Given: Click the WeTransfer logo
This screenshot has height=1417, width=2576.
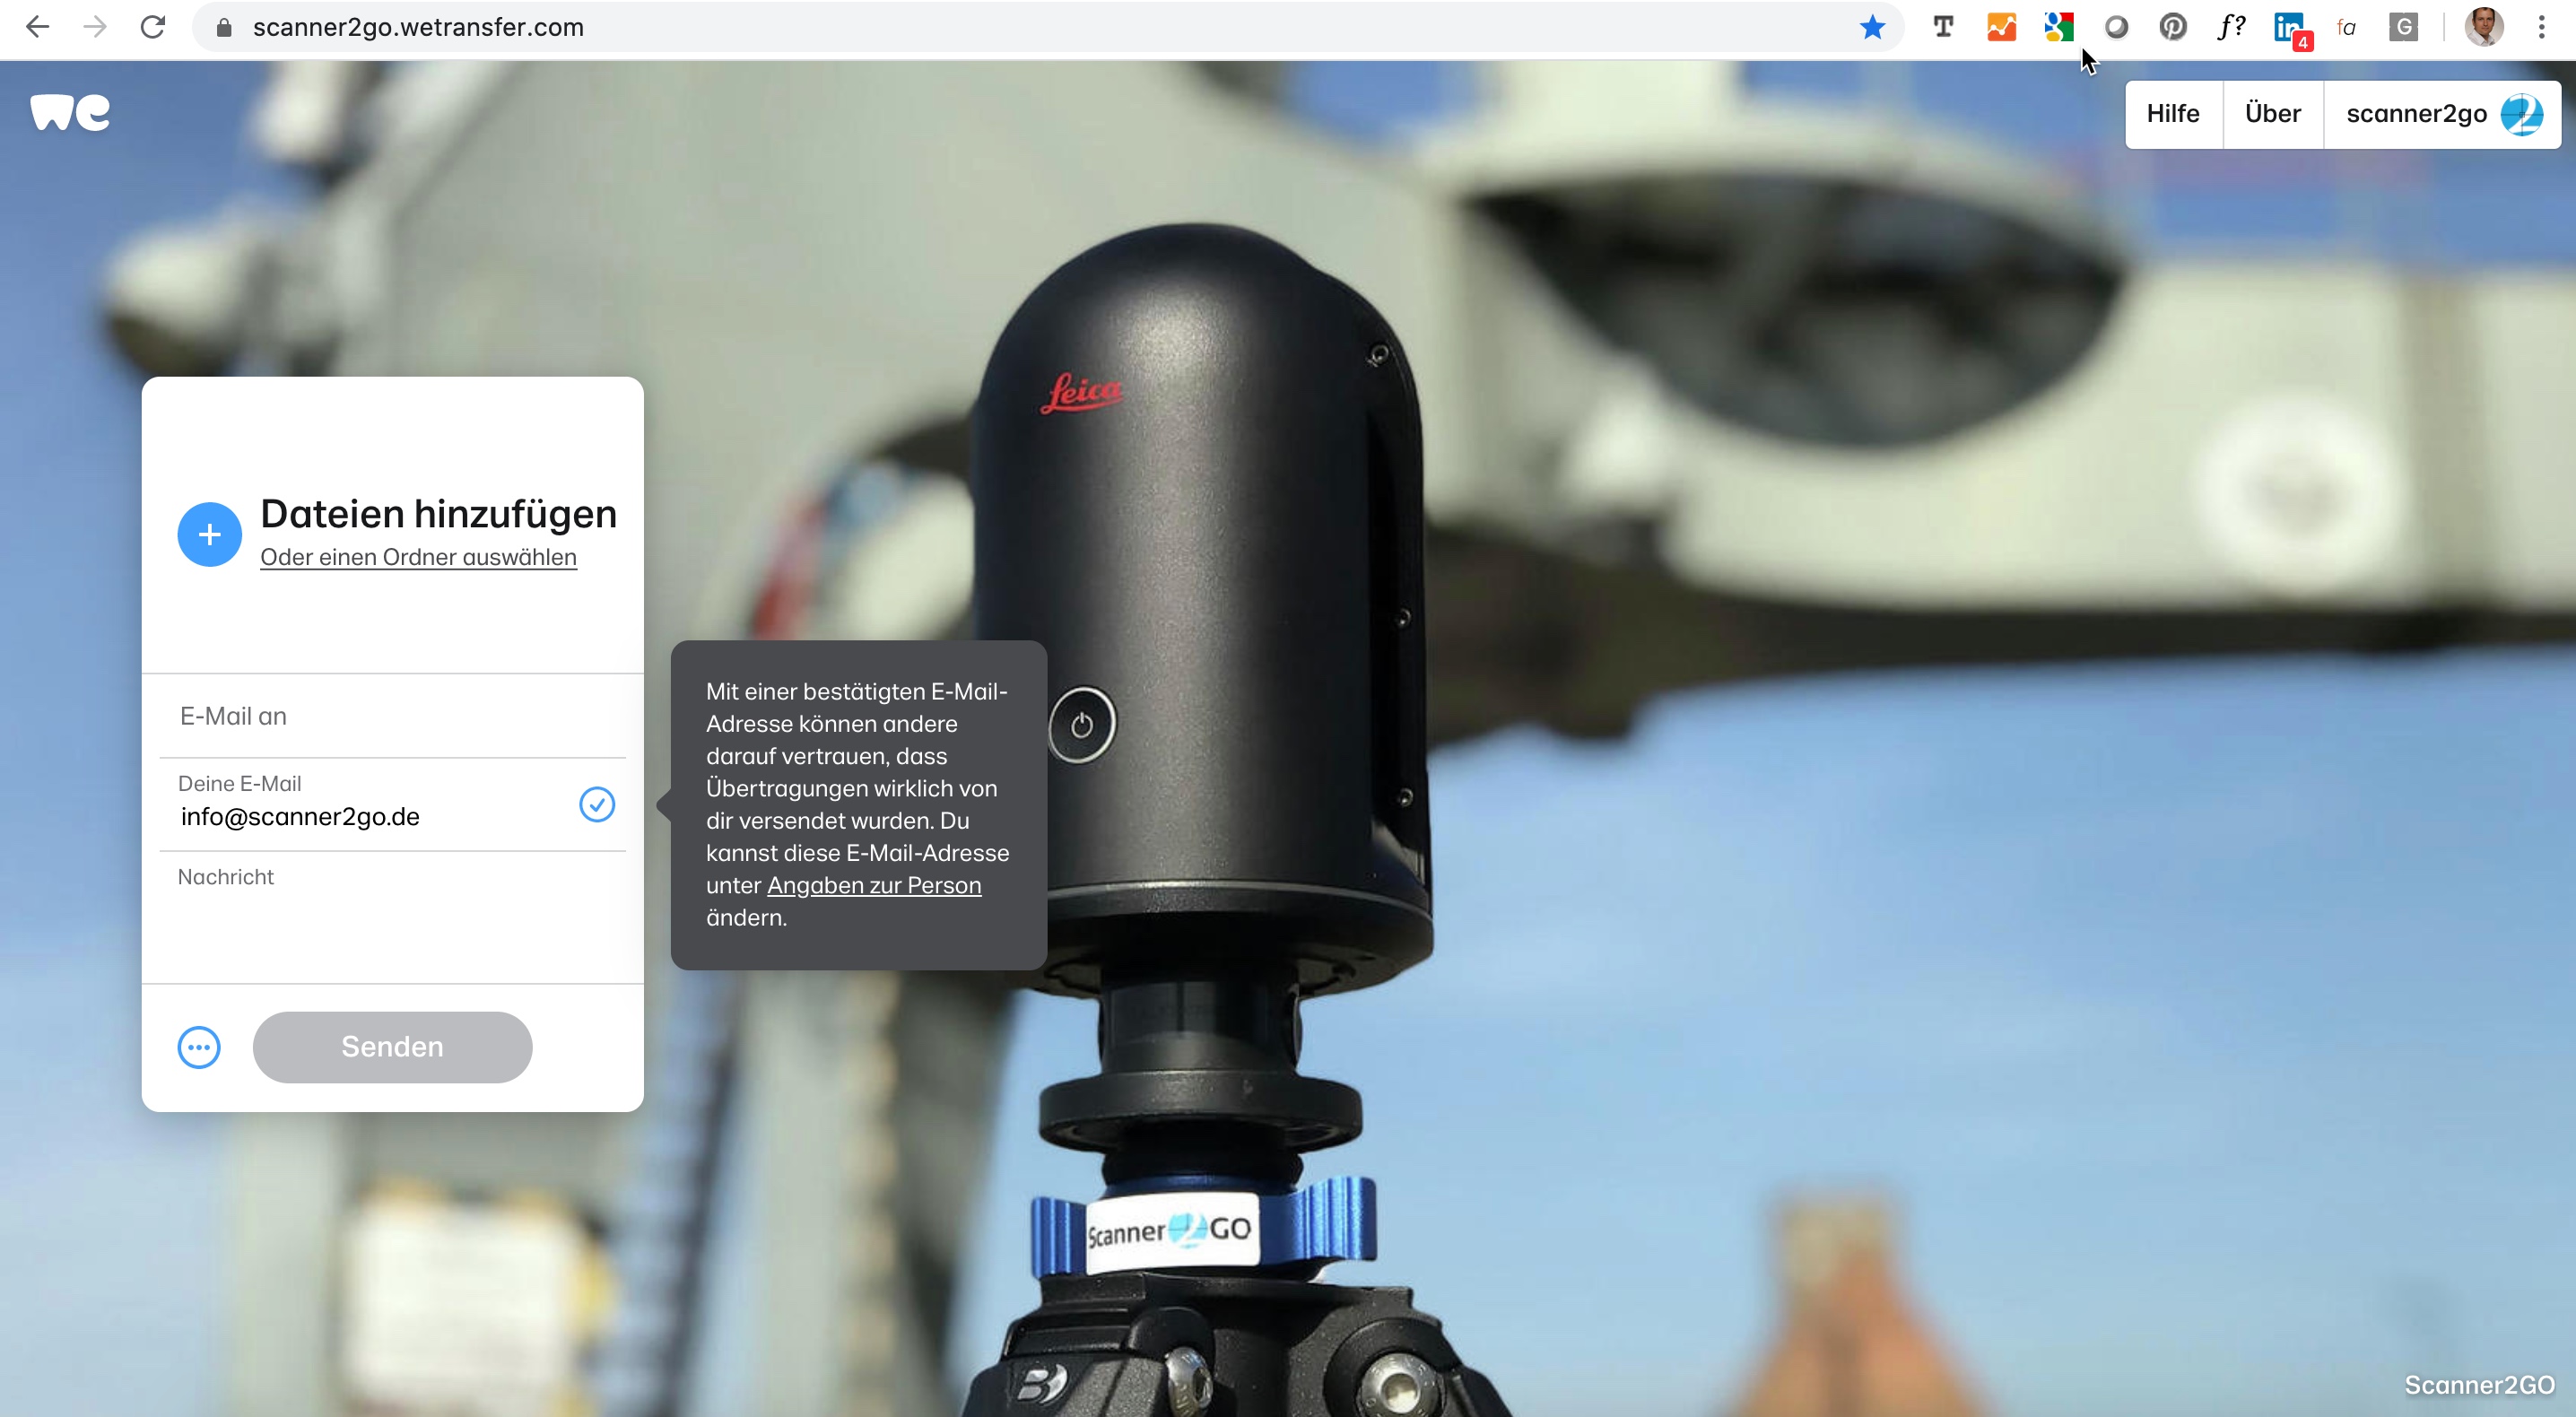Looking at the screenshot, I should (70, 113).
